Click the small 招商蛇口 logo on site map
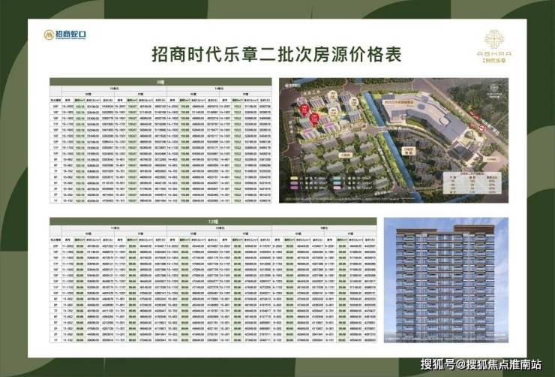 [x=292, y=86]
